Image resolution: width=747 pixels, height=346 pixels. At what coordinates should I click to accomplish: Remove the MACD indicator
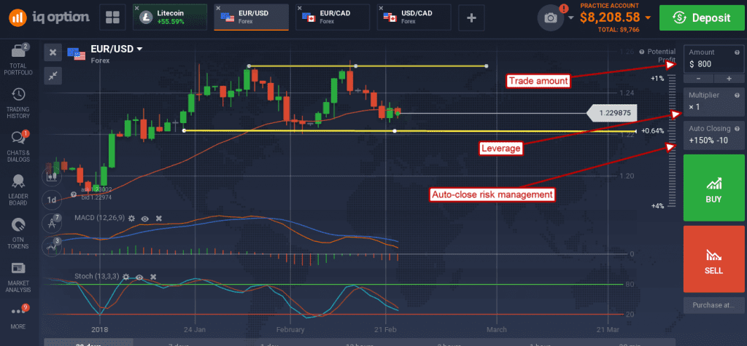(x=159, y=218)
